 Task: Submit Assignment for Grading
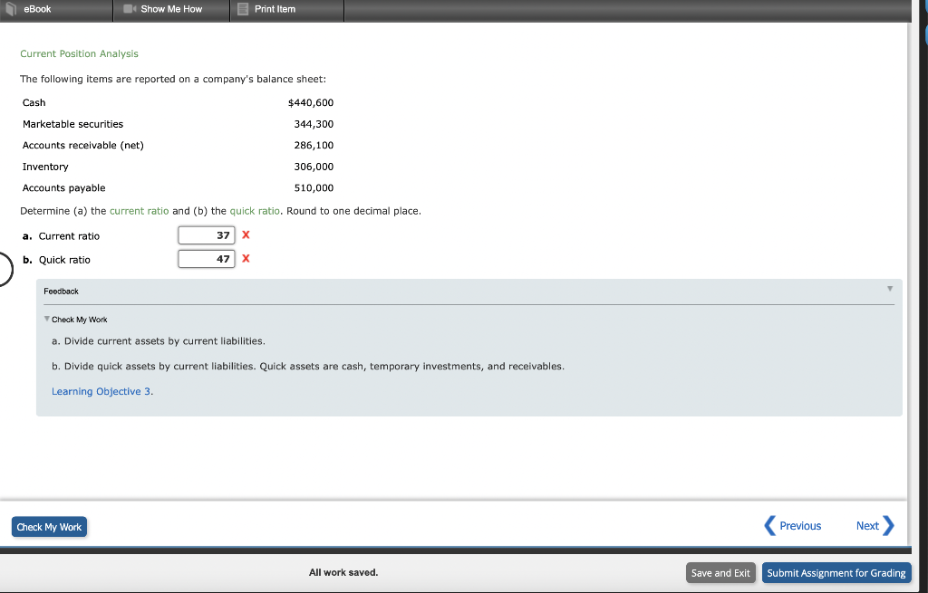click(x=836, y=572)
